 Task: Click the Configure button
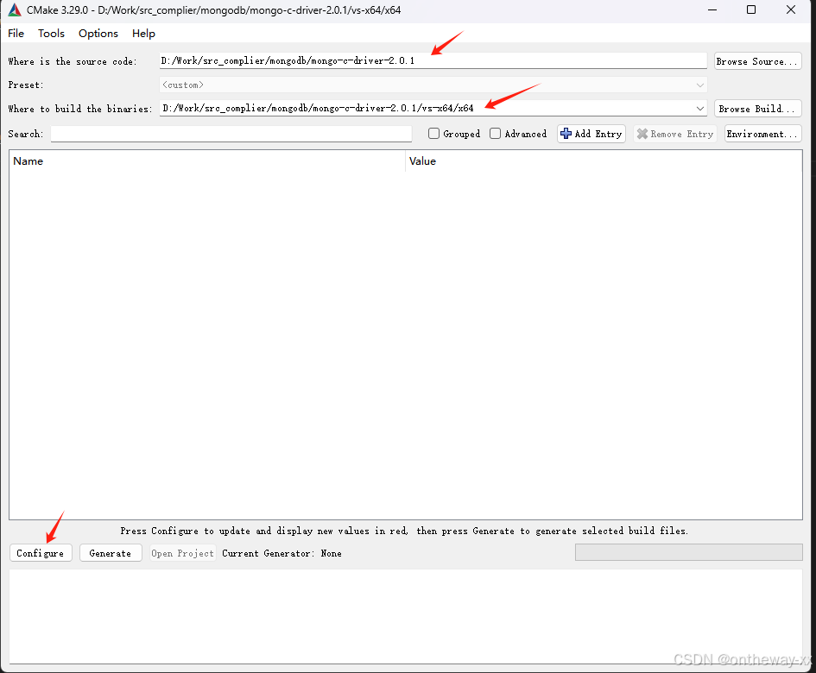[41, 553]
